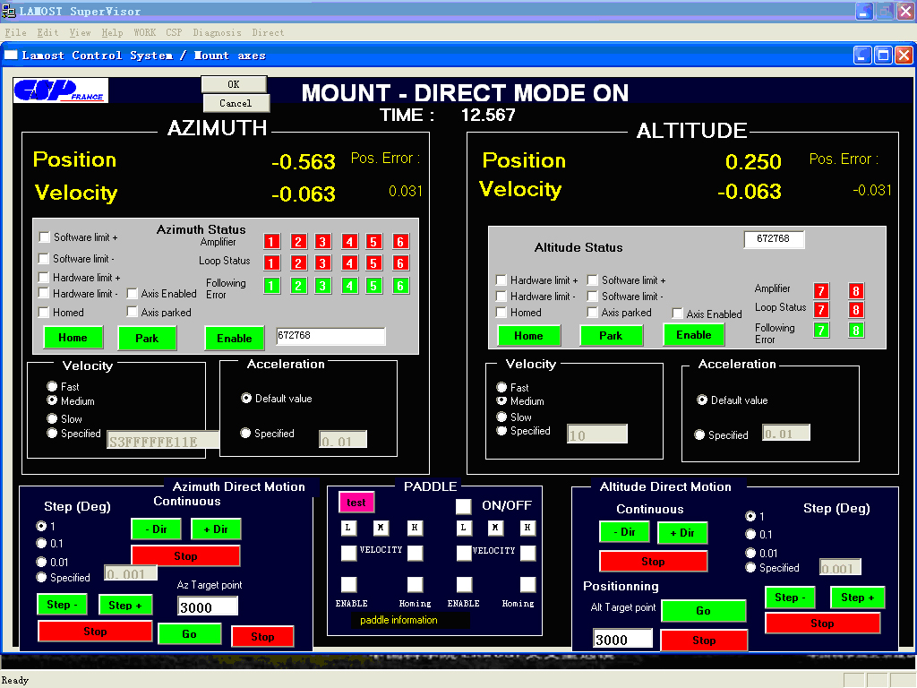Click Altitude Step + button
The image size is (917, 688).
(857, 598)
